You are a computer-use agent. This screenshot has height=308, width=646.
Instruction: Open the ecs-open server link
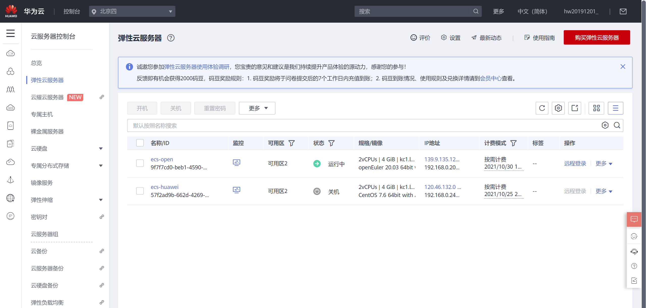click(x=162, y=159)
